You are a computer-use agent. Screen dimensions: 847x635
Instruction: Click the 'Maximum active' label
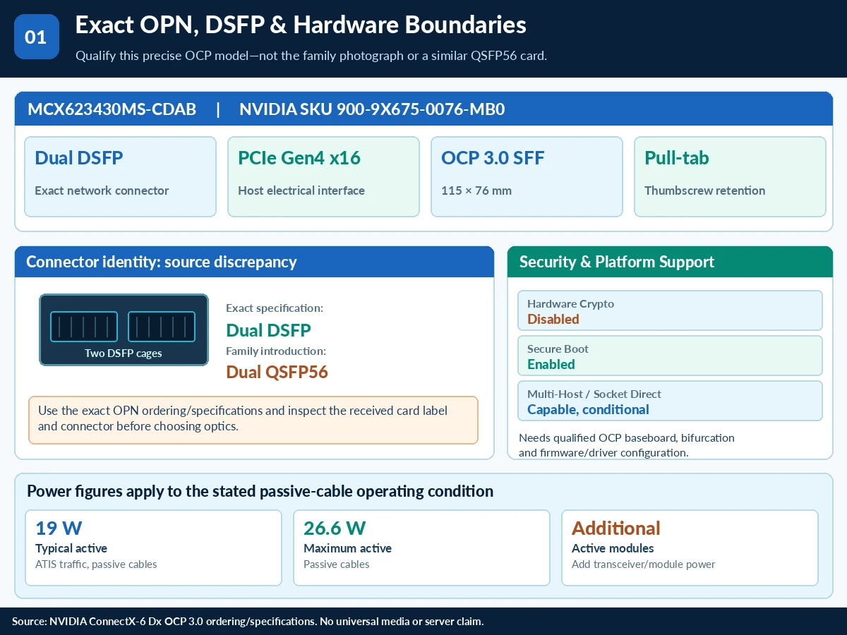coord(347,548)
